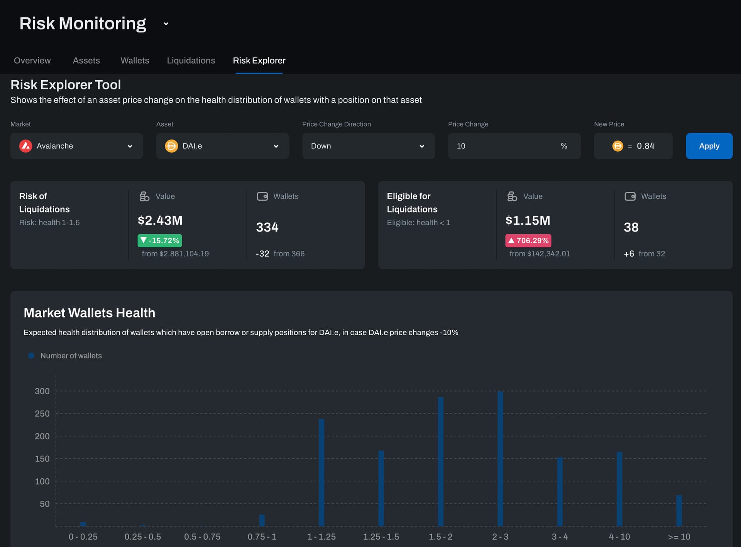Image resolution: width=741 pixels, height=547 pixels.
Task: Click the green -15.72% change badge
Action: pyautogui.click(x=160, y=241)
